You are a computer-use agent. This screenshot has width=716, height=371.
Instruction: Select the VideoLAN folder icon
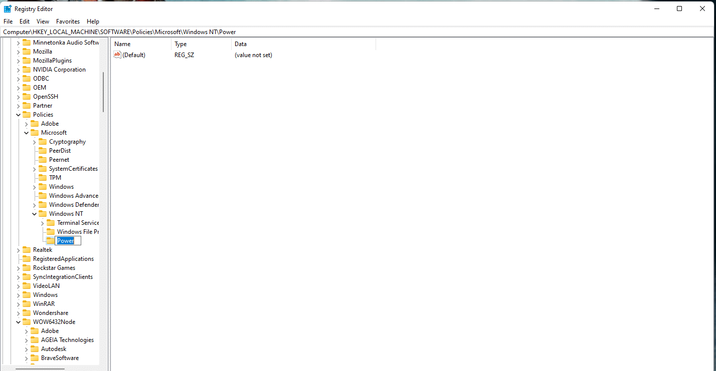pos(27,286)
